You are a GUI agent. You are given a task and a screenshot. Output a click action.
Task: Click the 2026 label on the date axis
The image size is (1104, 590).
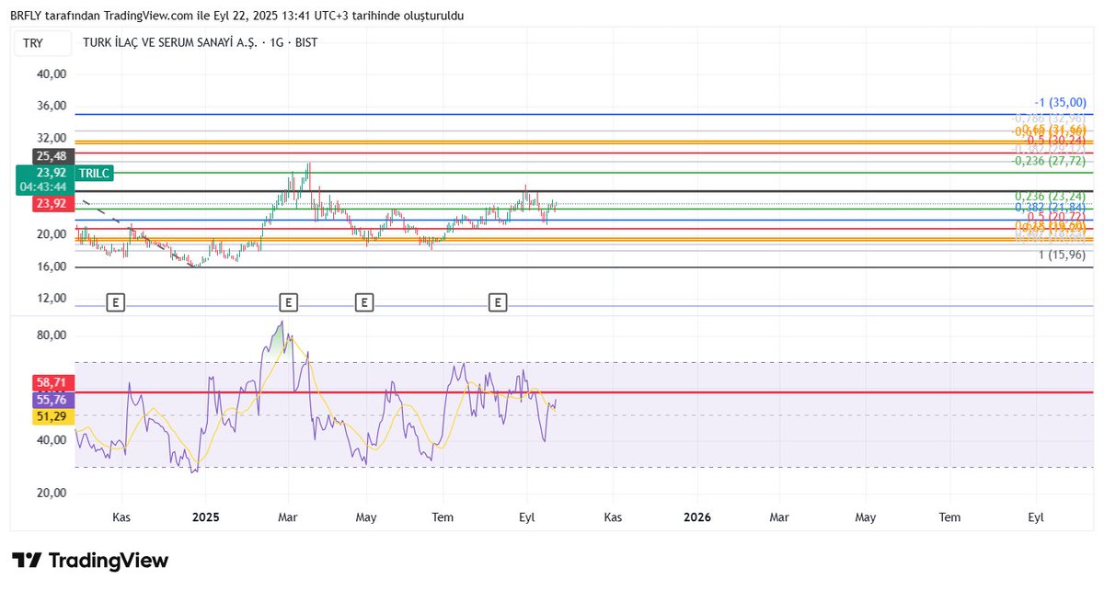(x=696, y=517)
